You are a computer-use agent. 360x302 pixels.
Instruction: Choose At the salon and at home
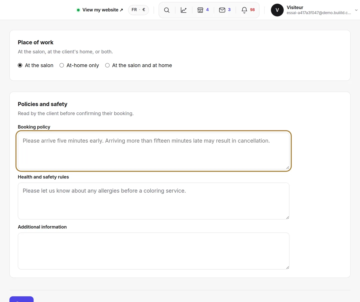[107, 65]
